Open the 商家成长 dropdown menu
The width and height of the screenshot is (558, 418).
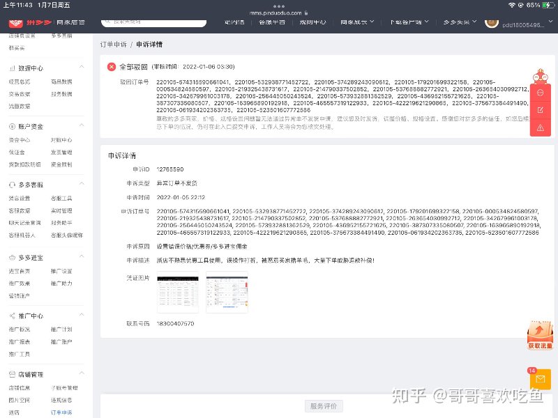357,22
